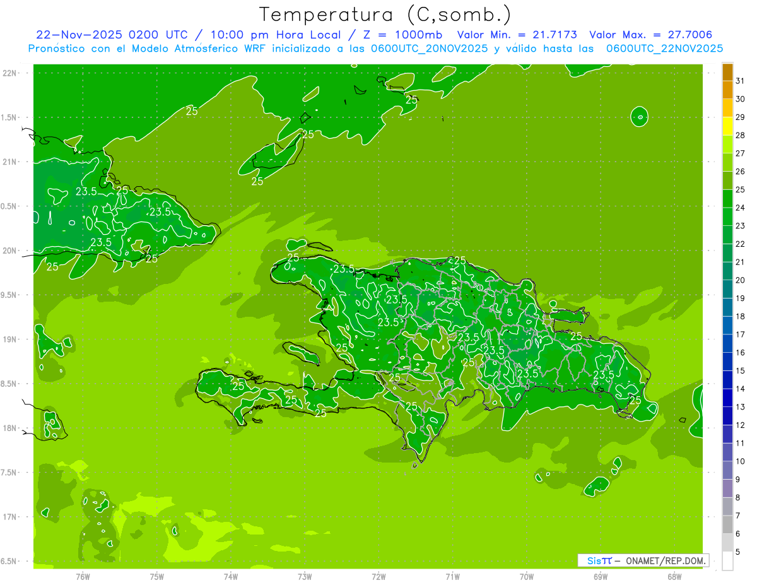Click the legend label 5

click(x=738, y=552)
